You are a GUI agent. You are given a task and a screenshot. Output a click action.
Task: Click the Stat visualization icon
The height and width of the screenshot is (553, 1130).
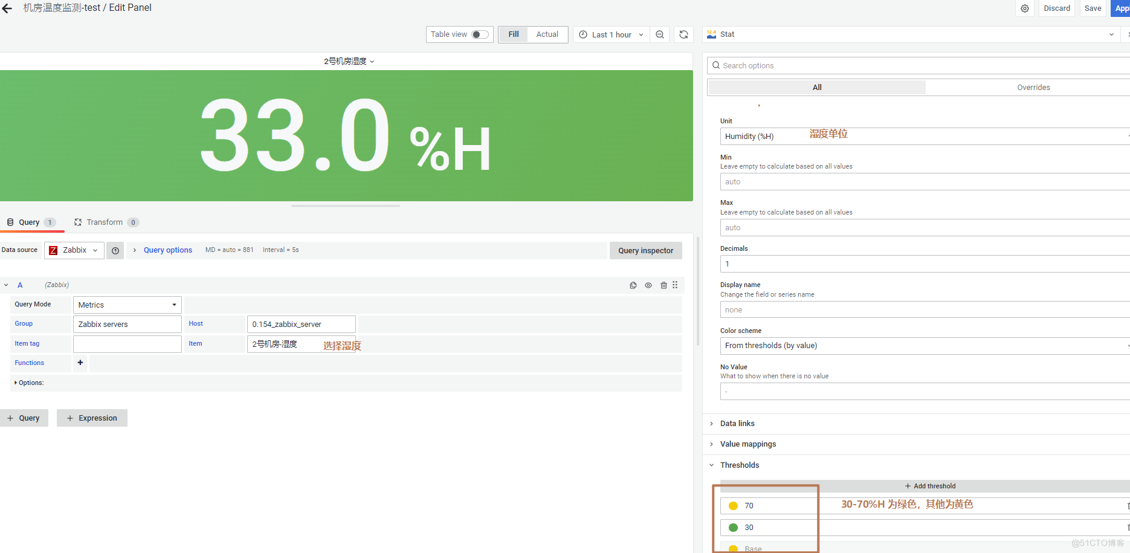(712, 34)
